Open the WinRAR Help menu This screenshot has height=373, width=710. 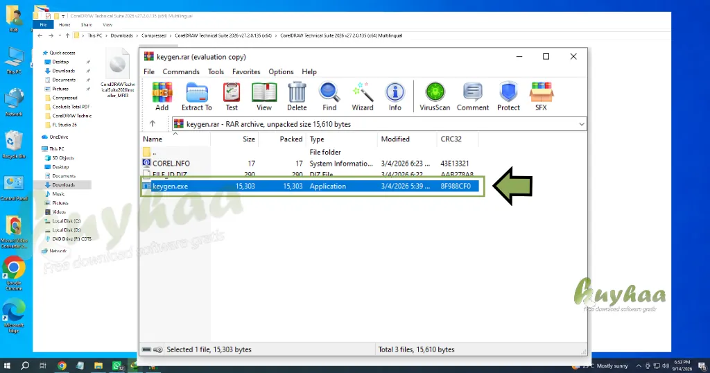[309, 71]
